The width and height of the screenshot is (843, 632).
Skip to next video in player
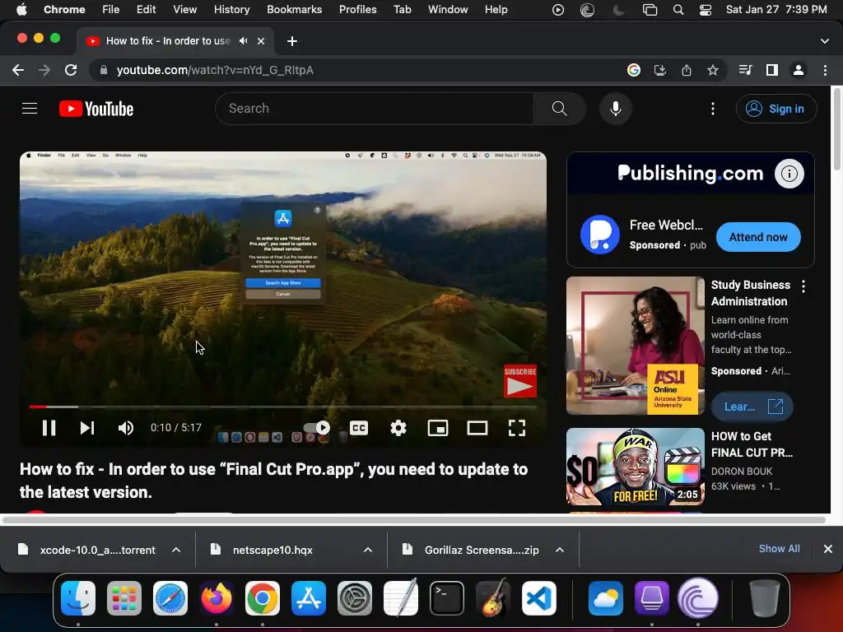point(87,428)
